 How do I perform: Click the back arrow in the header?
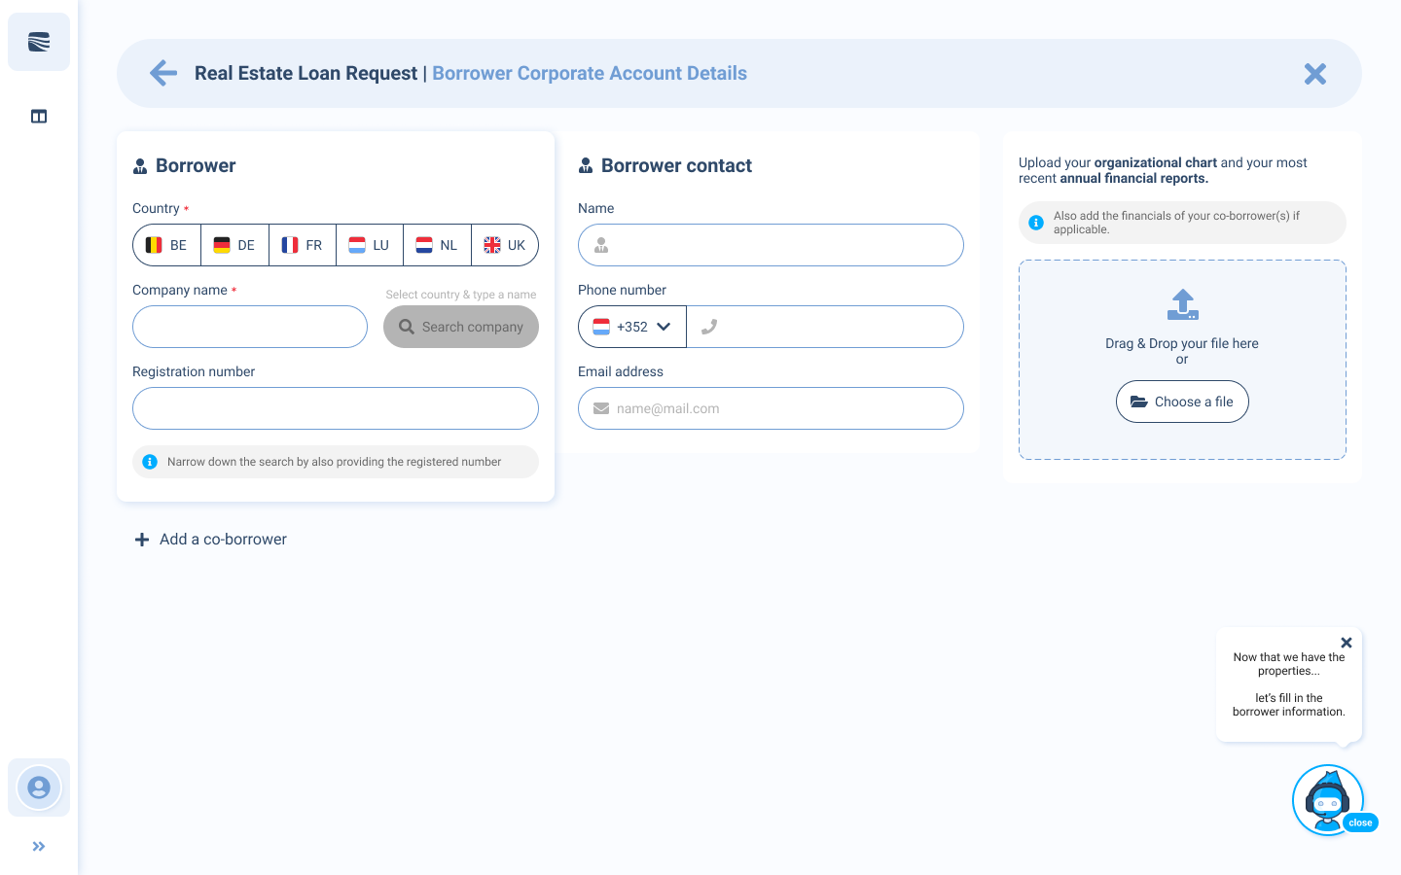tap(163, 73)
